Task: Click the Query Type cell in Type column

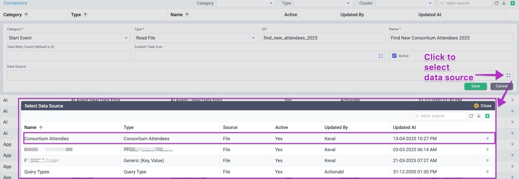Action: [x=135, y=172]
